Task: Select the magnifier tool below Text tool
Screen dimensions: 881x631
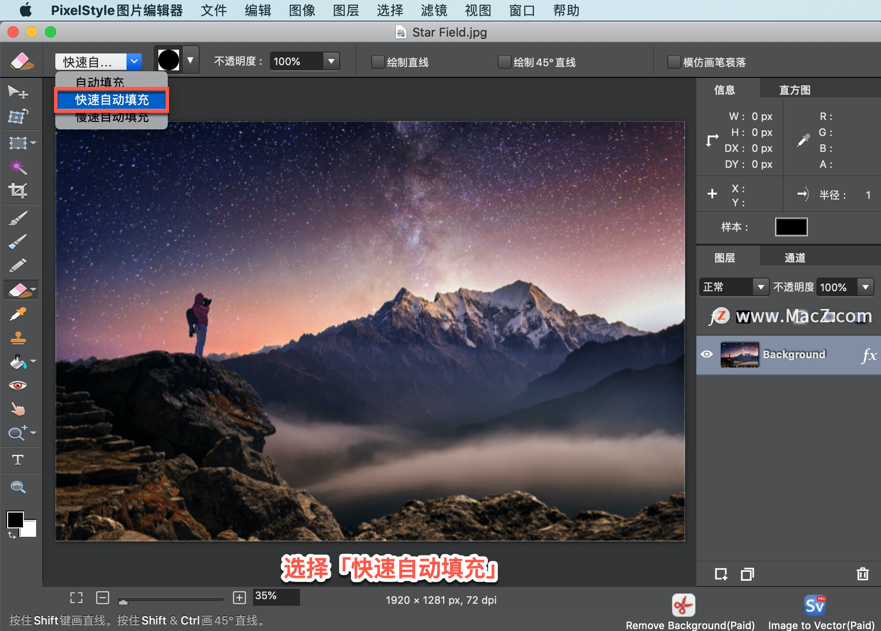Action: [x=18, y=487]
